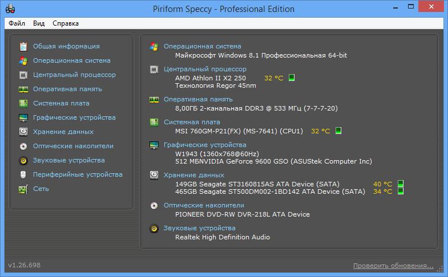
Task: Click the RAM module icon in the summary panel
Action: [154, 100]
